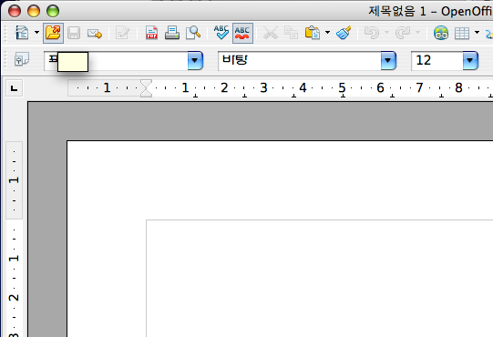Open the Styles and Formatting icon
Screen dimensions: 493x337
[22, 59]
